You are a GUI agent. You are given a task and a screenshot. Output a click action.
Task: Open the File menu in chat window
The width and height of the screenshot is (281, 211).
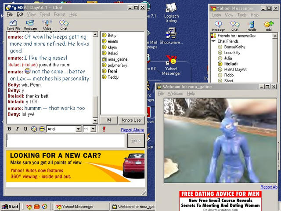click(10, 15)
